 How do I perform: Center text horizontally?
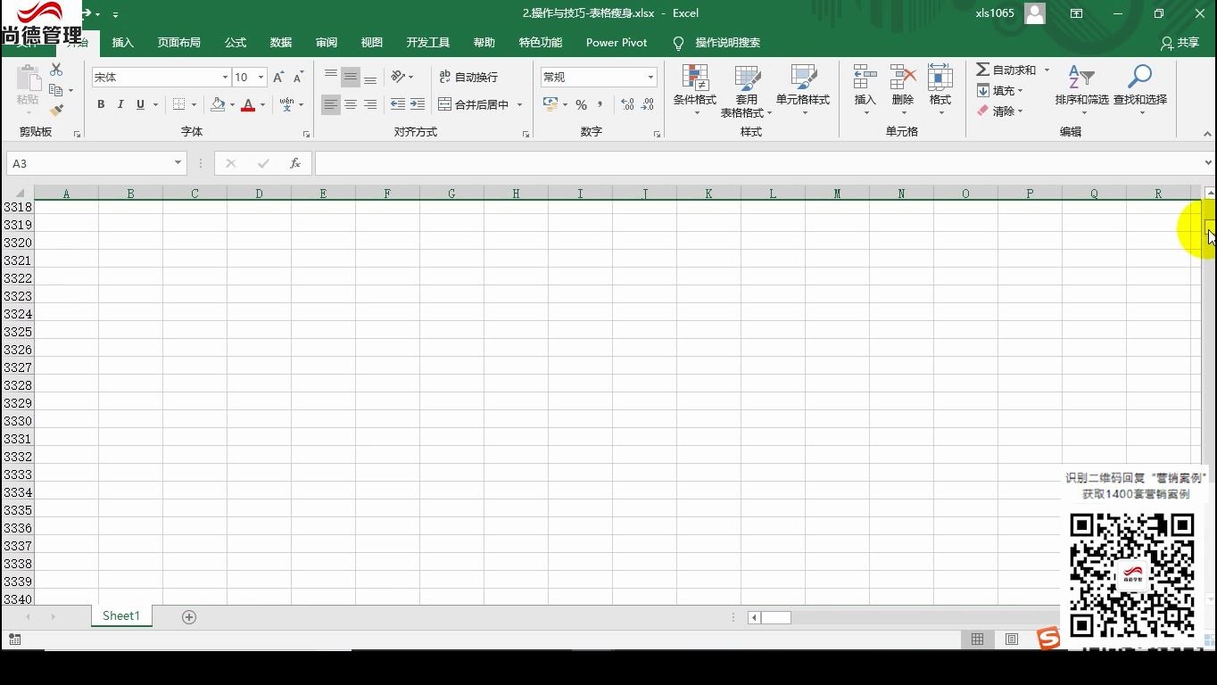[x=351, y=104]
